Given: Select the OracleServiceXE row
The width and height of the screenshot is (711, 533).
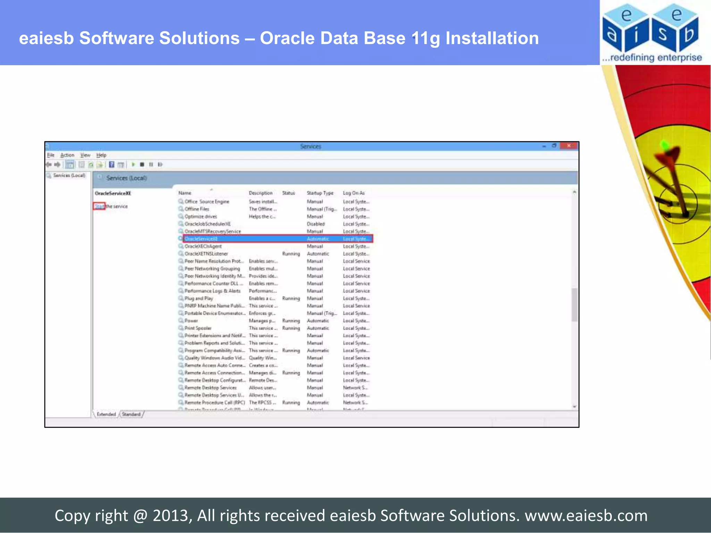Looking at the screenshot, I should click(x=278, y=239).
